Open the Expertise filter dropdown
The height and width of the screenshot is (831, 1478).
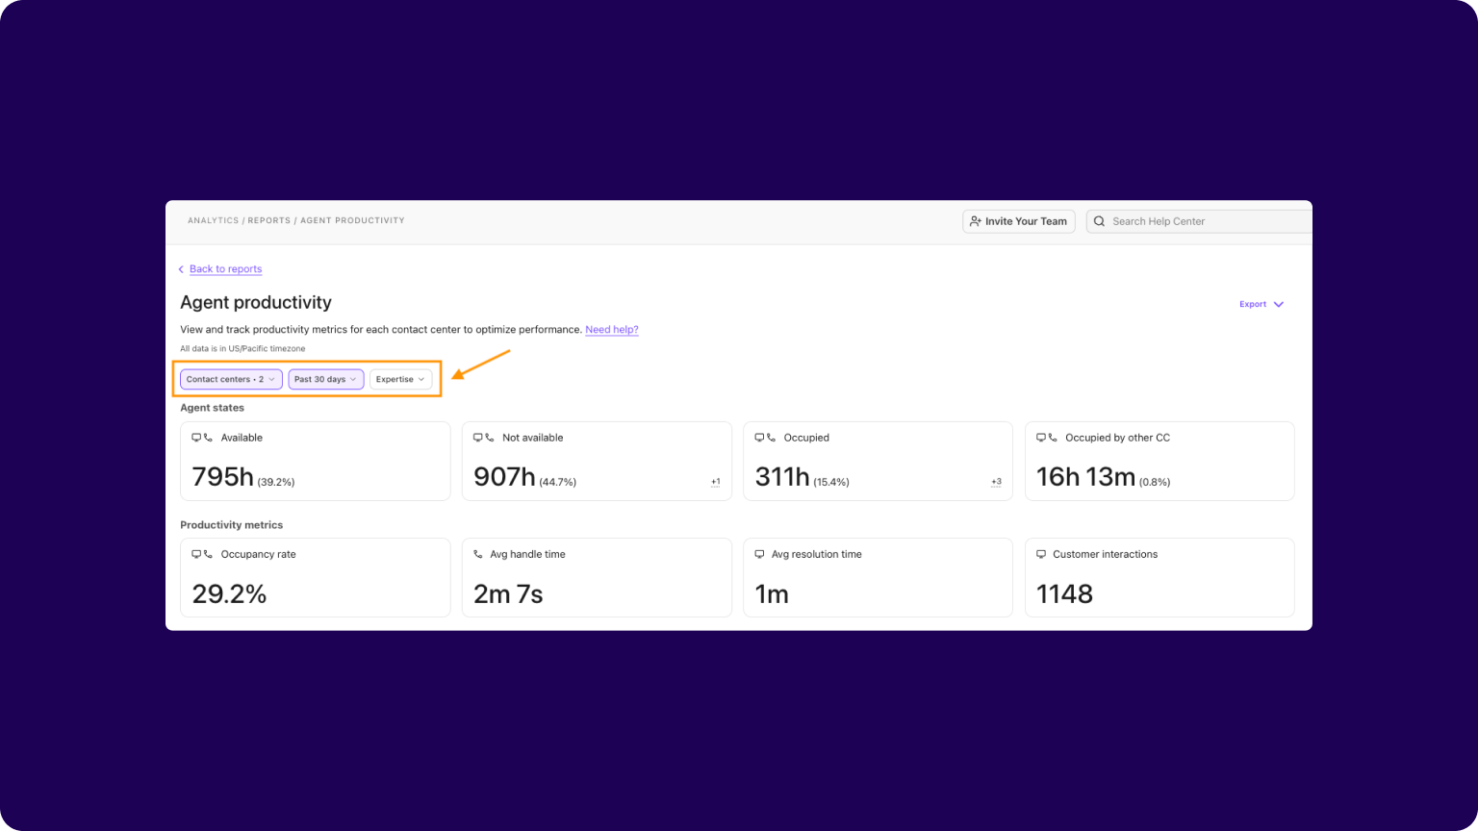pos(400,379)
